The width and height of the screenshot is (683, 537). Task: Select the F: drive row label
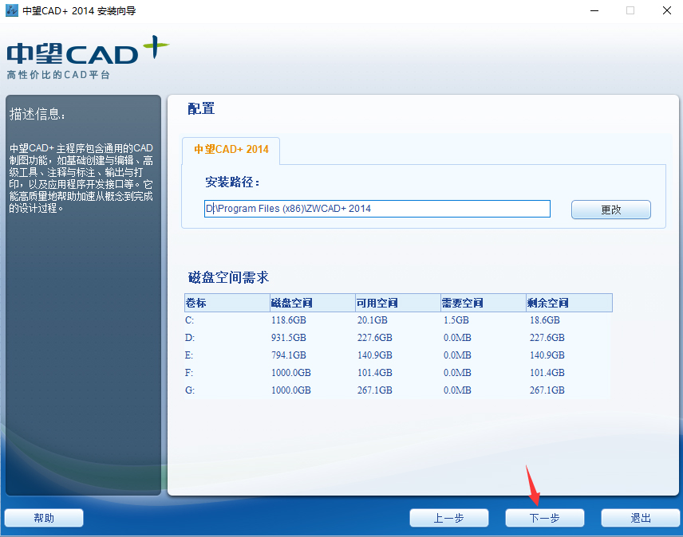coord(189,373)
